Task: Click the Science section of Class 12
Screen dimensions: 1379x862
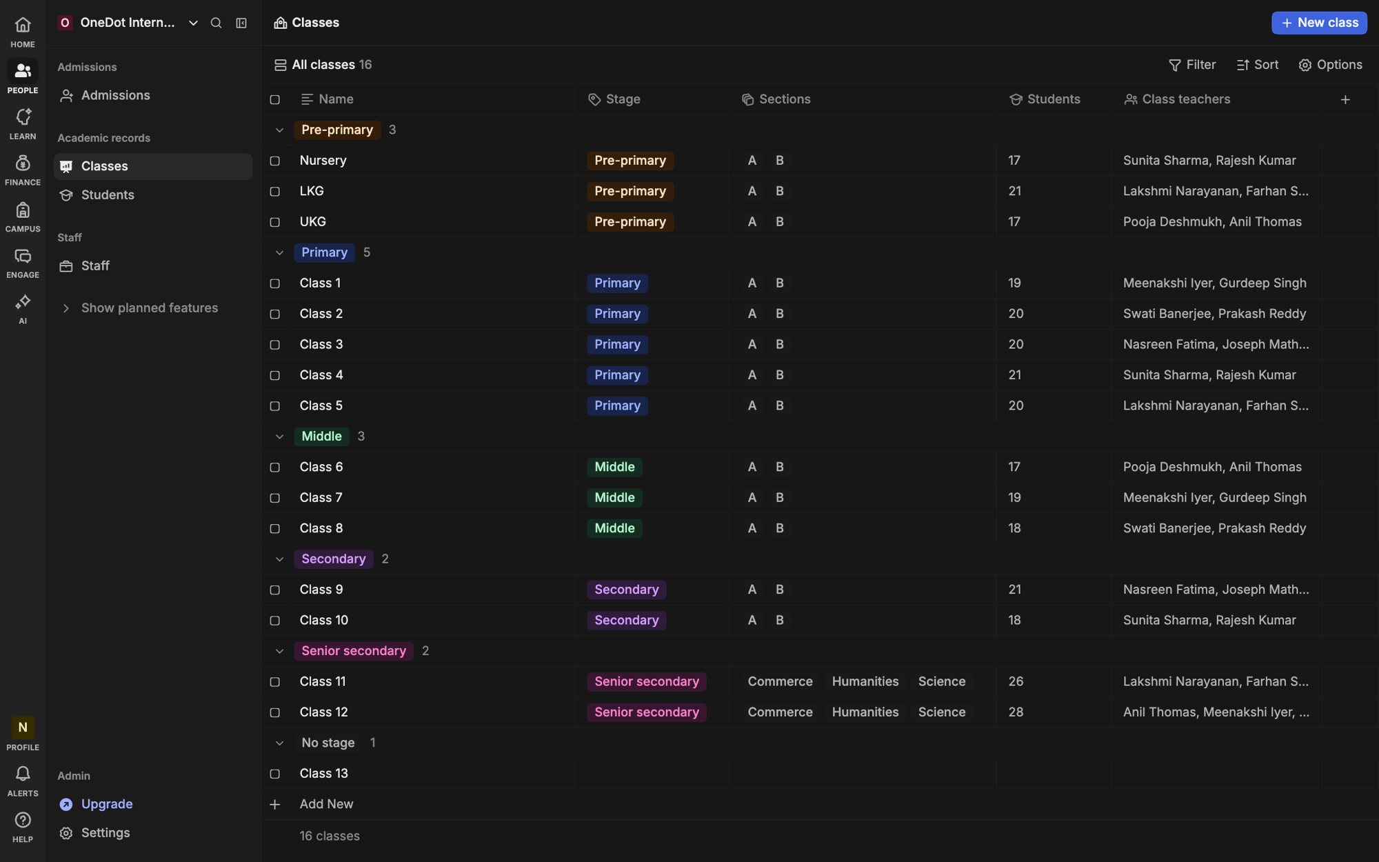Action: 941,712
